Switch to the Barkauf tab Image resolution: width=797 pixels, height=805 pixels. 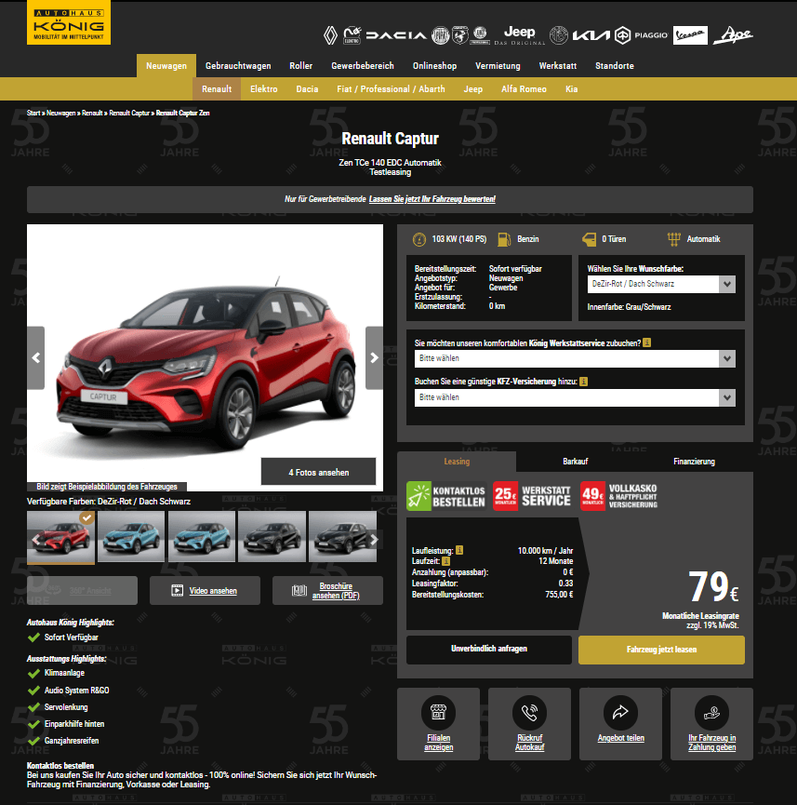click(x=576, y=462)
